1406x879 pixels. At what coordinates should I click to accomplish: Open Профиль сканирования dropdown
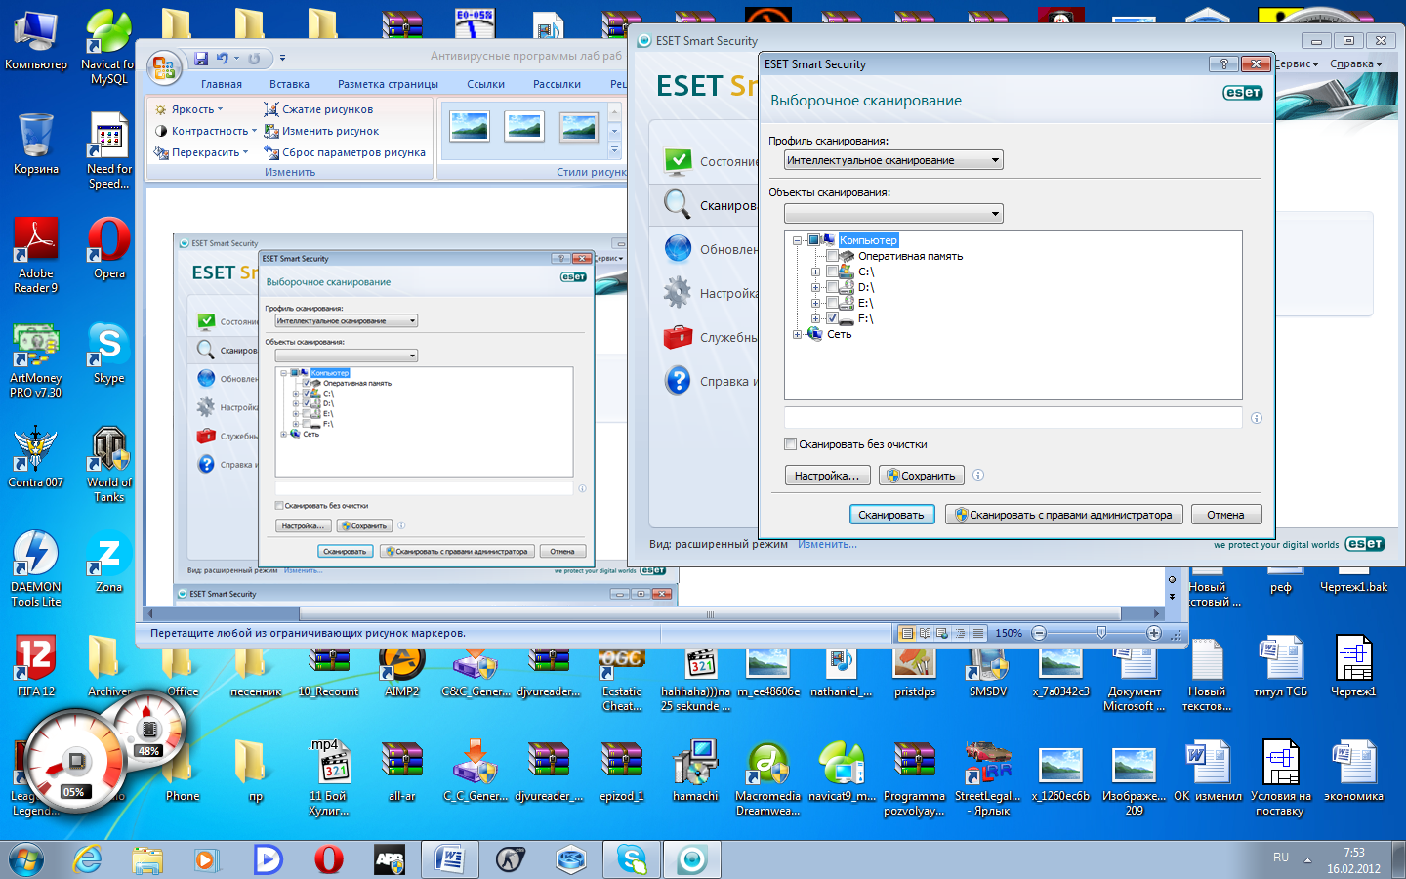(893, 160)
